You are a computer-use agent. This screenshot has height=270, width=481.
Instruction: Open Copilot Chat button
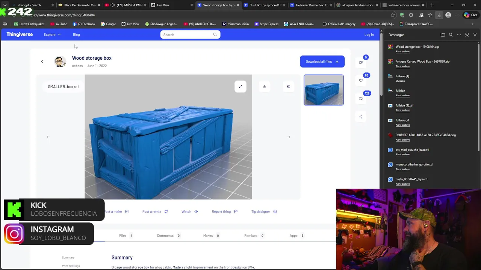coord(471,15)
